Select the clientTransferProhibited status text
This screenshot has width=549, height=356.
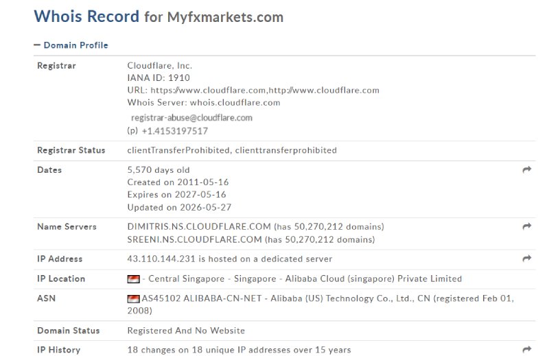coord(232,150)
